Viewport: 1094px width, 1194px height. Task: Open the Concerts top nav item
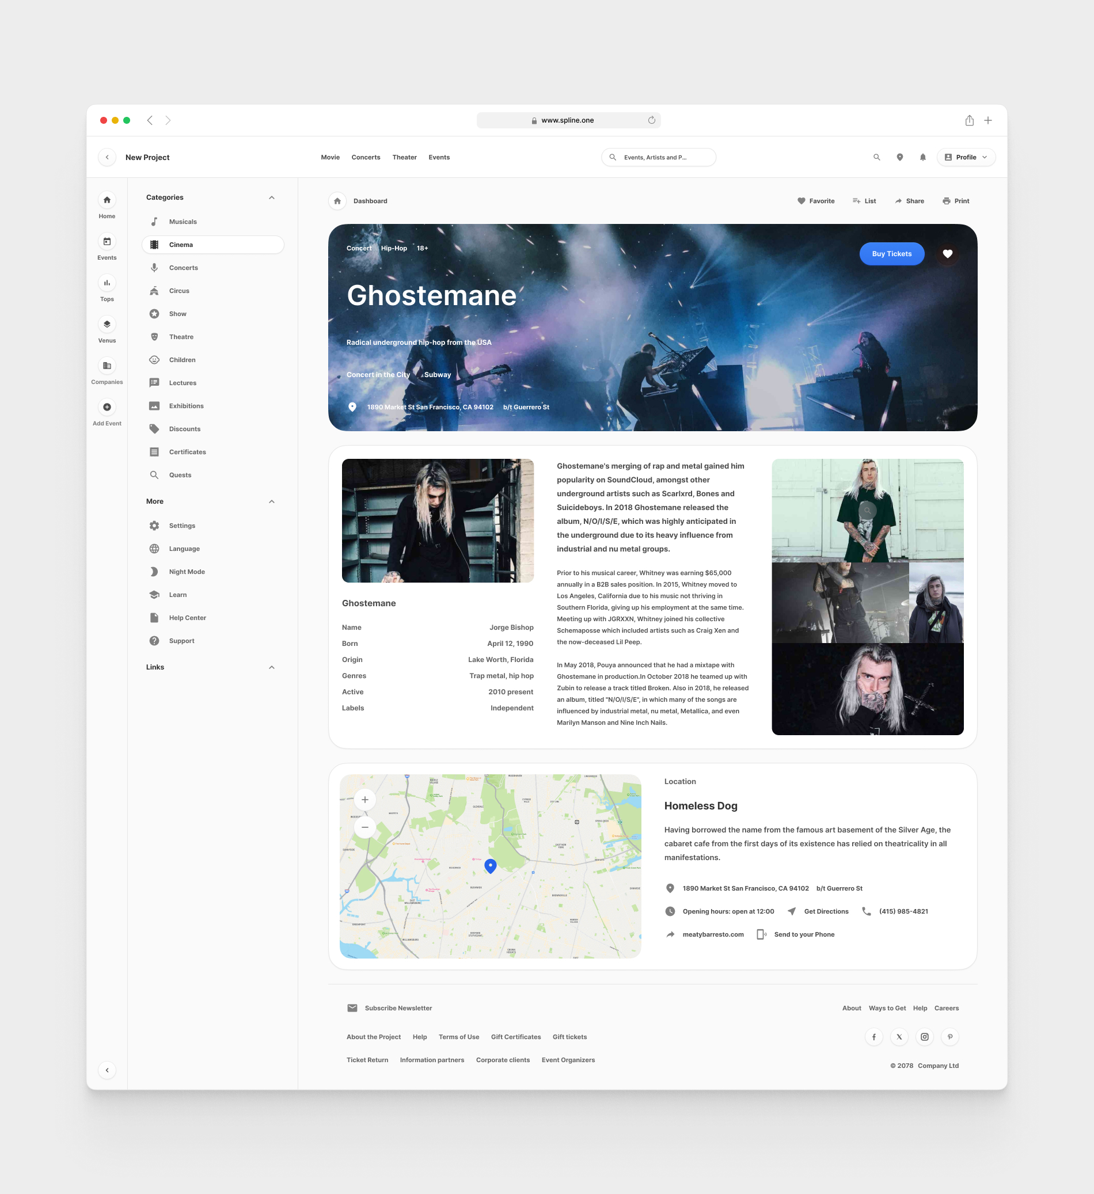(x=366, y=157)
